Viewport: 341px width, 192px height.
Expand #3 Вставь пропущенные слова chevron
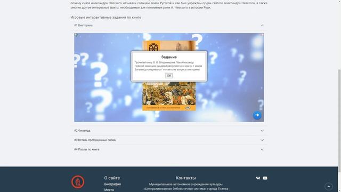[x=262, y=140]
